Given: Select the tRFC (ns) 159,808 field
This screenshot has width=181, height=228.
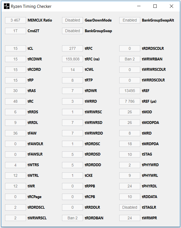Looking at the screenshot, I should click(x=73, y=59).
